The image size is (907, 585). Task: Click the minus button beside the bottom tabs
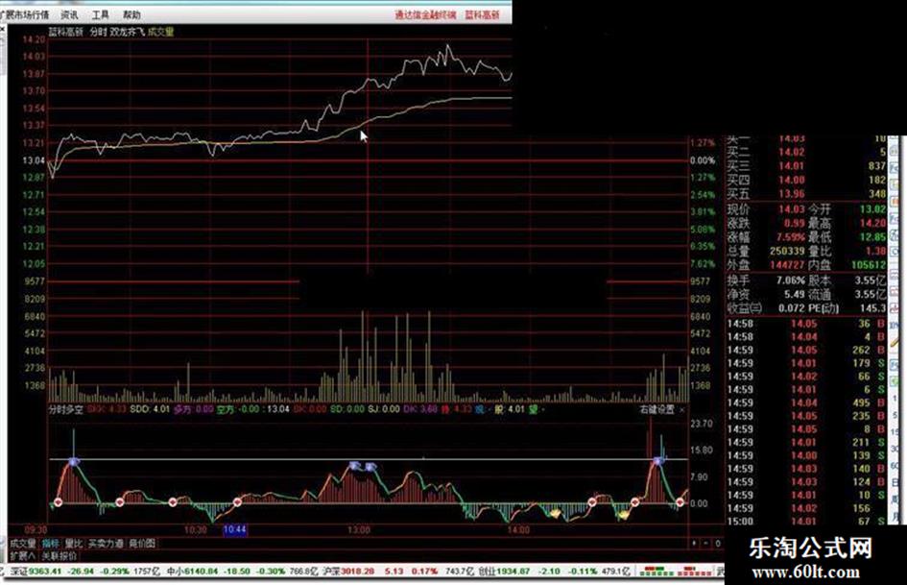pos(706,544)
